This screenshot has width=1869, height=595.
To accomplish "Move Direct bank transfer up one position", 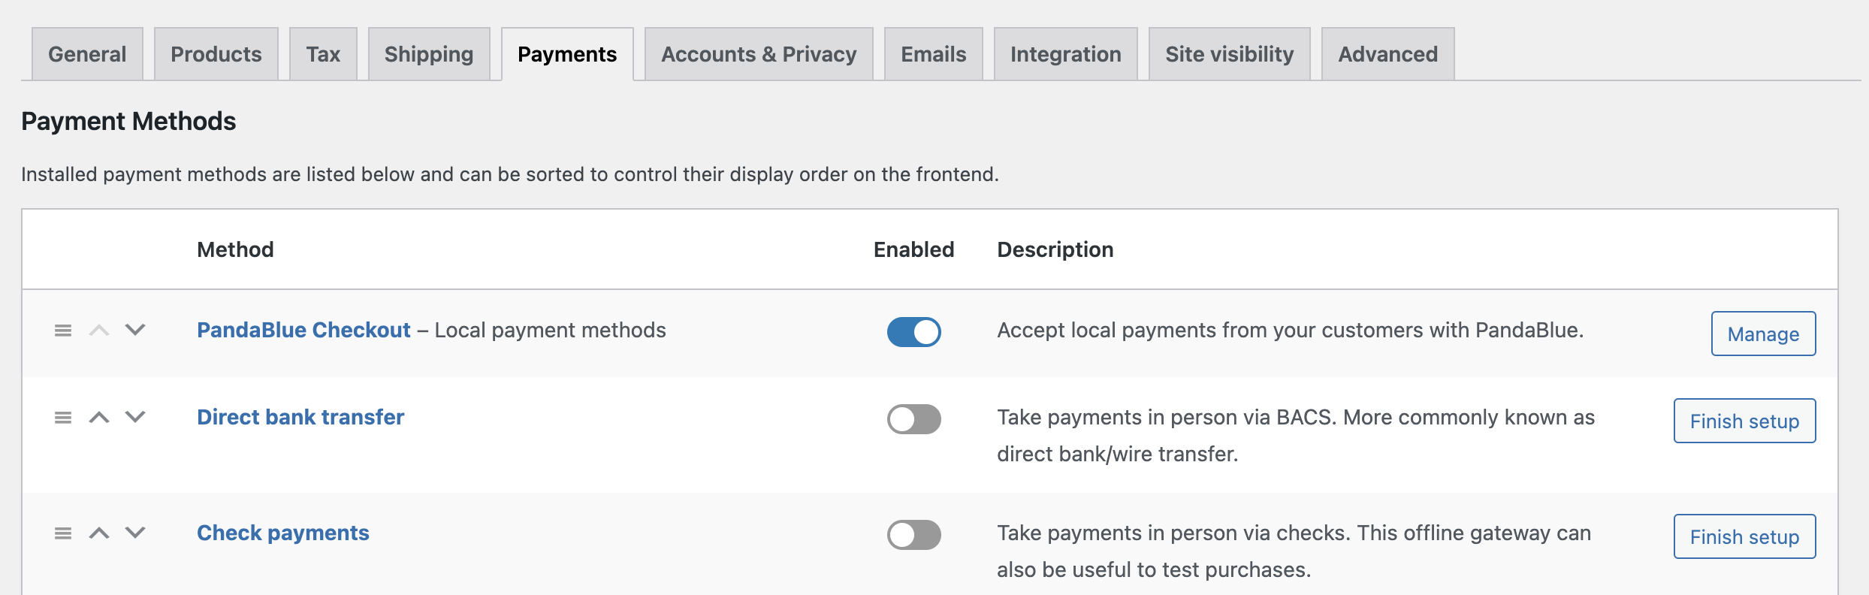I will pyautogui.click(x=99, y=418).
